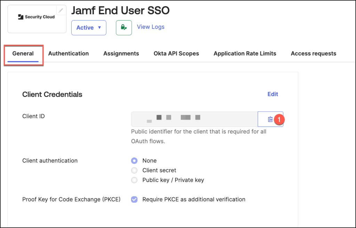
Task: Click the green lock icon button
Action: (x=124, y=27)
